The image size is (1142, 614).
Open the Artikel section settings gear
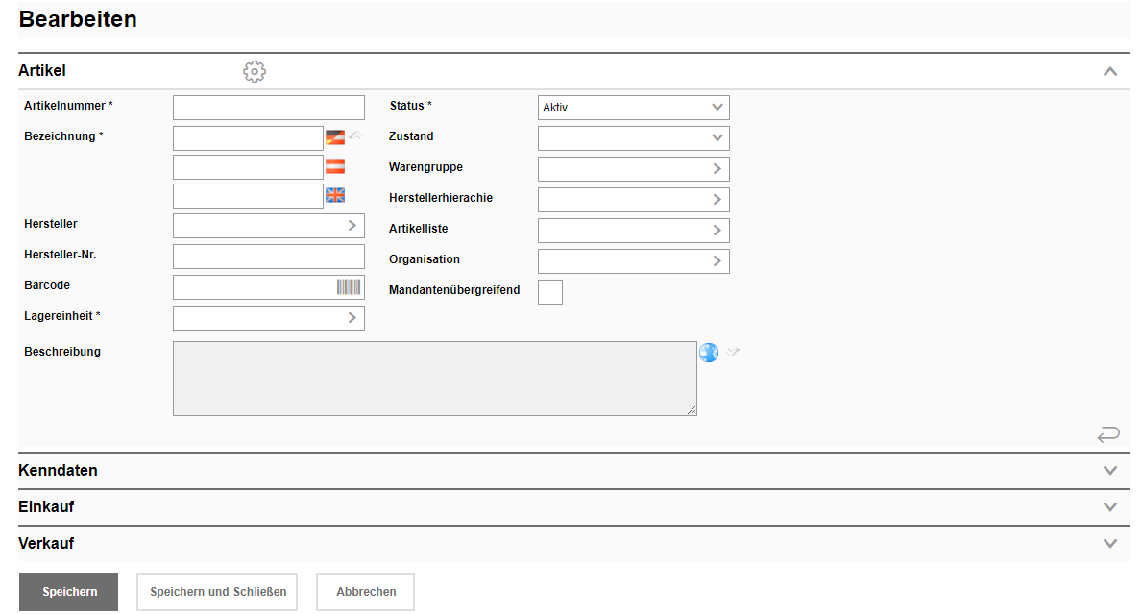(x=255, y=71)
